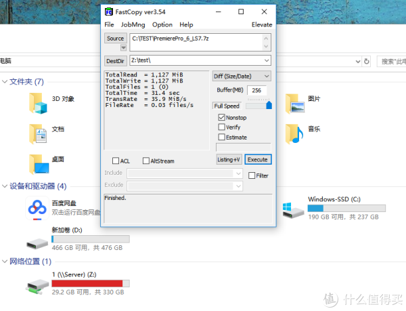
Task: Open the Option menu
Action: 162,24
